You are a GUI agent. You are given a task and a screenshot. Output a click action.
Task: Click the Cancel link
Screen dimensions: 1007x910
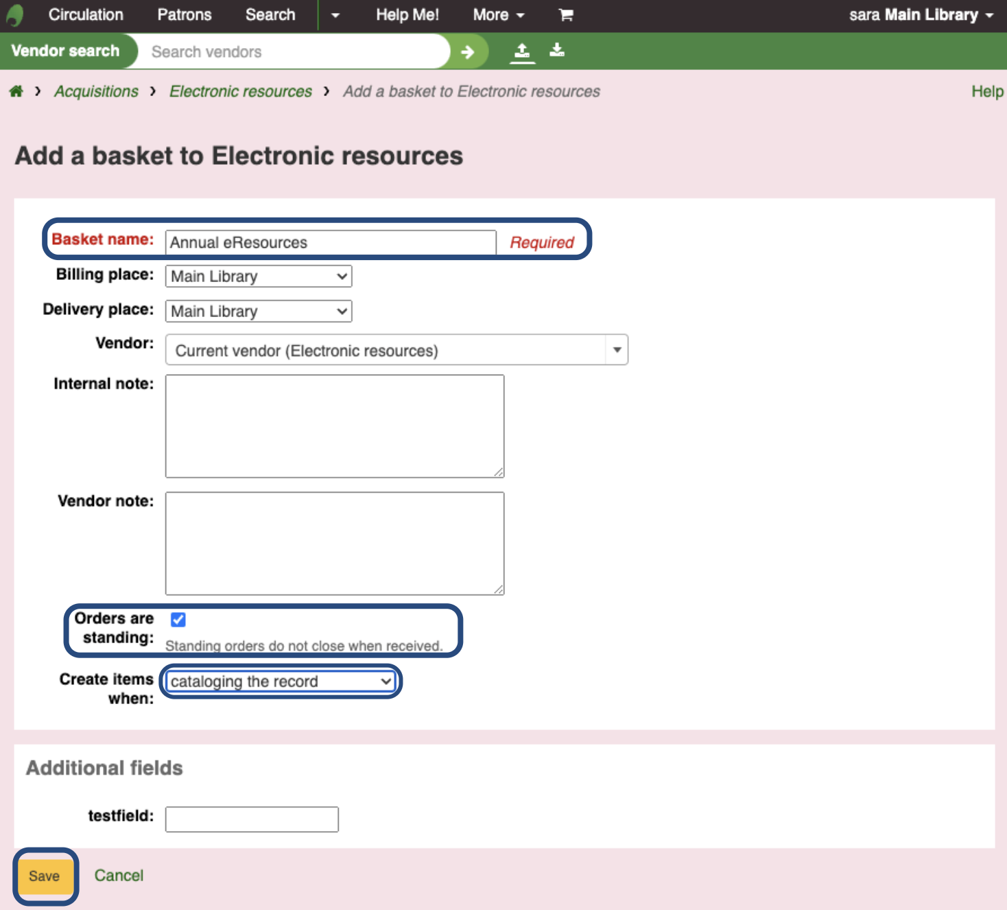click(x=119, y=876)
